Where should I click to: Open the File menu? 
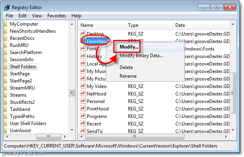[x=9, y=16]
